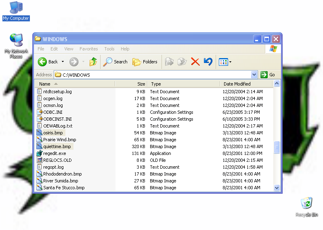323x230 pixels.
Task: Open the Help menu
Action: click(x=125, y=49)
